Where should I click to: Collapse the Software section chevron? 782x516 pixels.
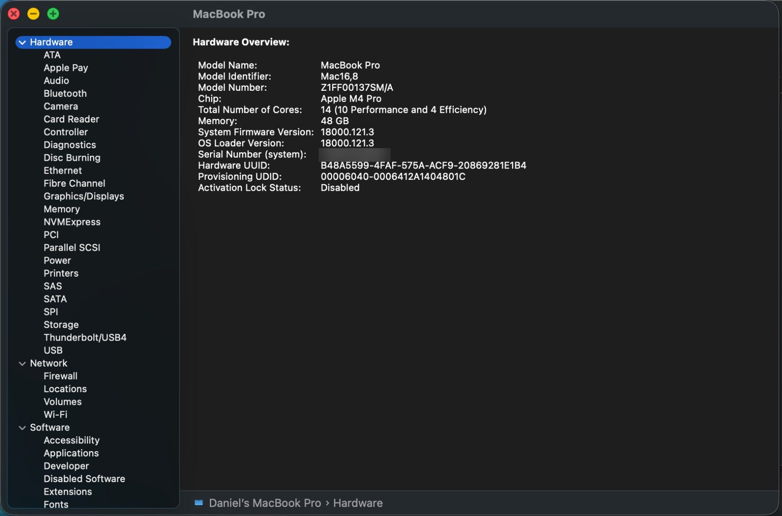(22, 427)
